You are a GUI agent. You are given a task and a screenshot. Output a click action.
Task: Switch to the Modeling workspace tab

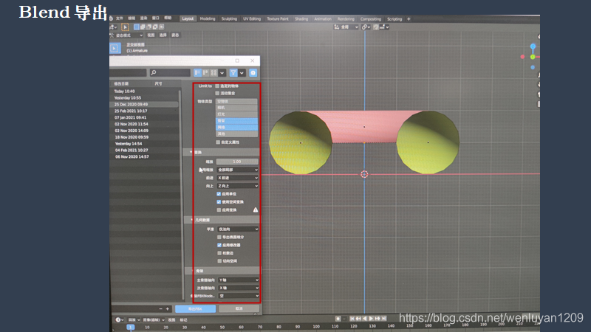pos(208,19)
